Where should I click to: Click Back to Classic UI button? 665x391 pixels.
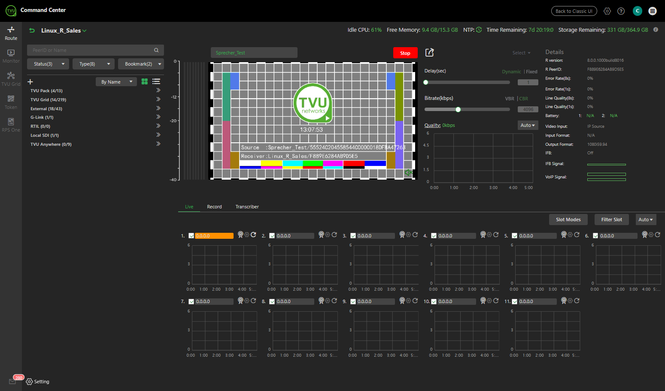[574, 11]
